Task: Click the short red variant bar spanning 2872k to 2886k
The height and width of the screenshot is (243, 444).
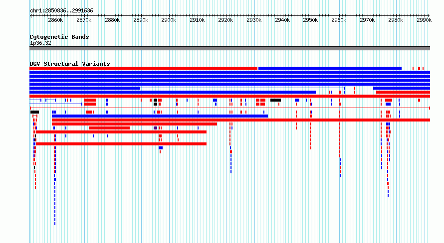Action: [109, 128]
